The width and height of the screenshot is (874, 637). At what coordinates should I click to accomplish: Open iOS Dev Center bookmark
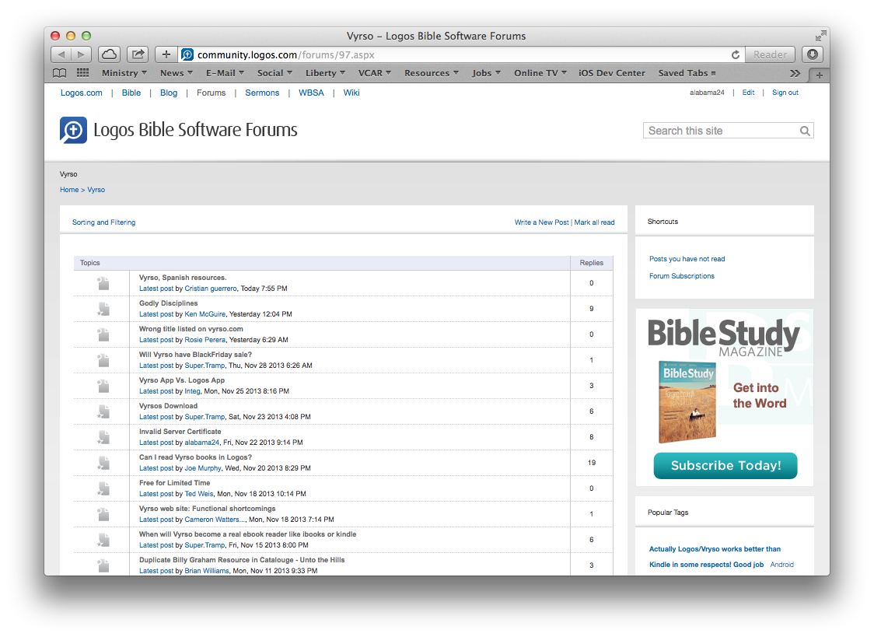[611, 73]
